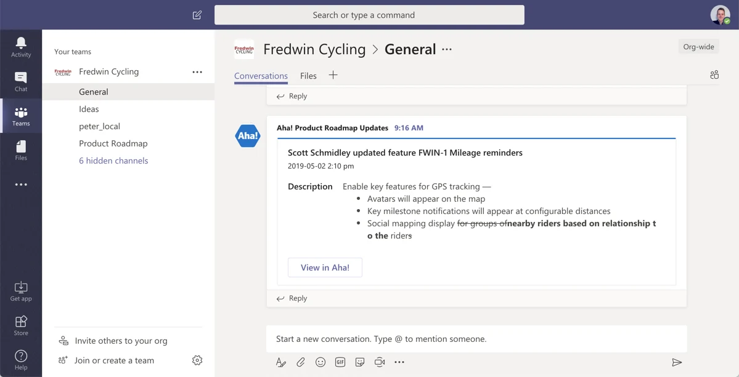Start a Meet Now video call
739x377 pixels.
pos(380,362)
